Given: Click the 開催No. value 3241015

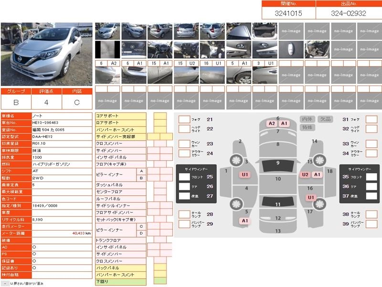Looking at the screenshot, I should tap(288, 13).
